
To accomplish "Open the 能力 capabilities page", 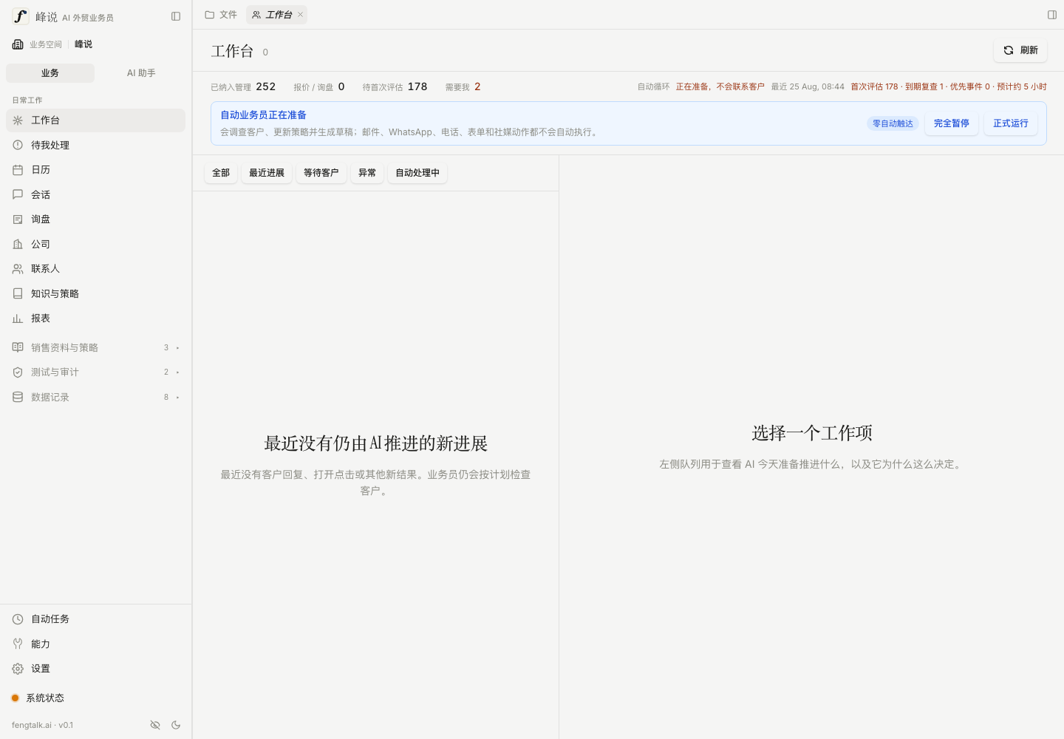I will click(x=95, y=644).
